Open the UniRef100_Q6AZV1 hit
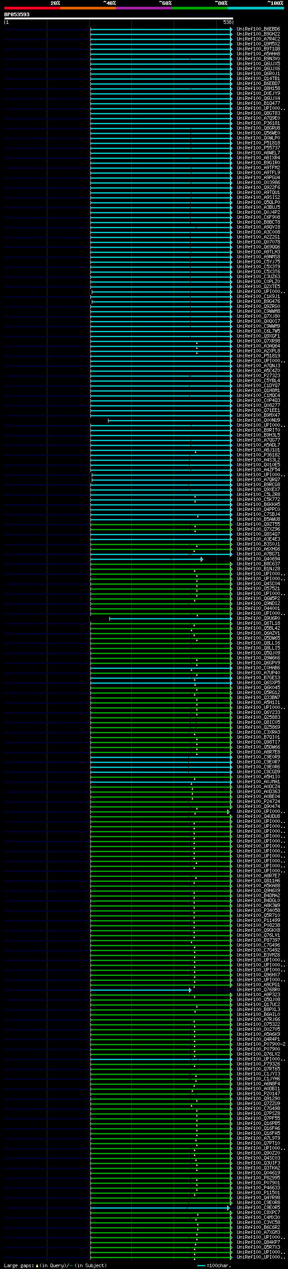Viewport: 288px width, 1269px height. [x=258, y=633]
